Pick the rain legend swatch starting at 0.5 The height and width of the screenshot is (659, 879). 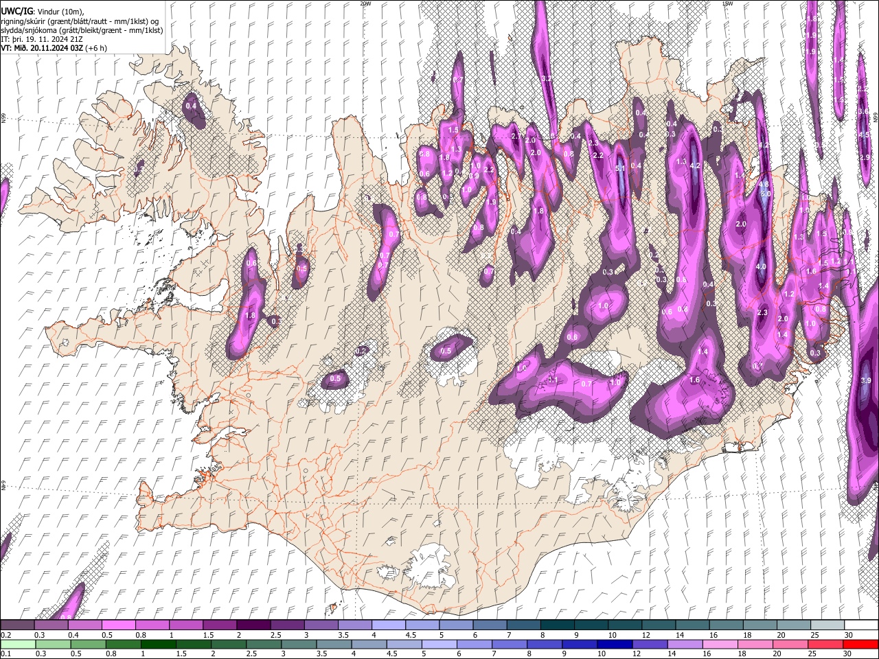pos(88,644)
